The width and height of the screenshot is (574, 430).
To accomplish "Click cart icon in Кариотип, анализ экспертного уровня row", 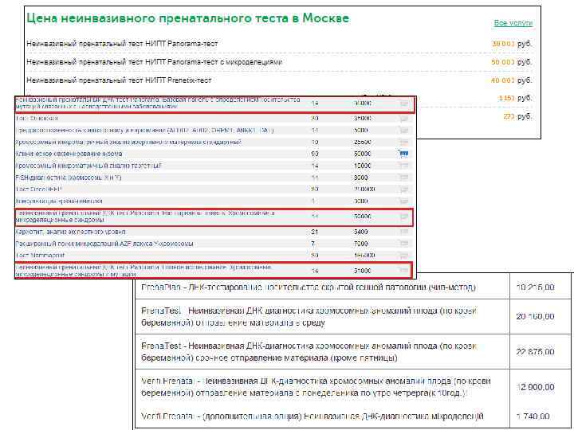I will [x=403, y=232].
